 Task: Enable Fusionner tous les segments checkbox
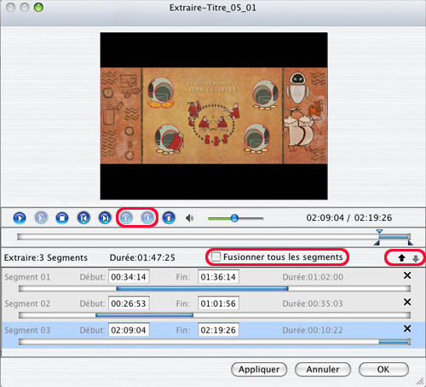[x=216, y=257]
